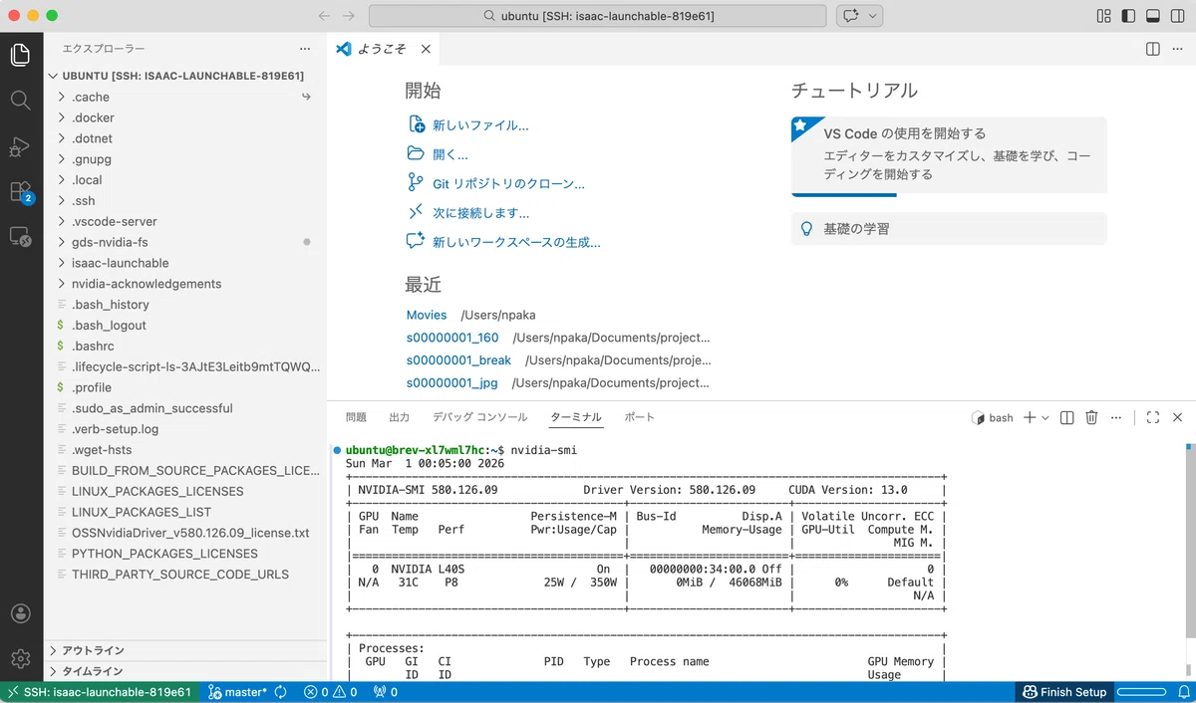The height and width of the screenshot is (703, 1196).
Task: Click the title bar command center search
Action: click(x=597, y=16)
